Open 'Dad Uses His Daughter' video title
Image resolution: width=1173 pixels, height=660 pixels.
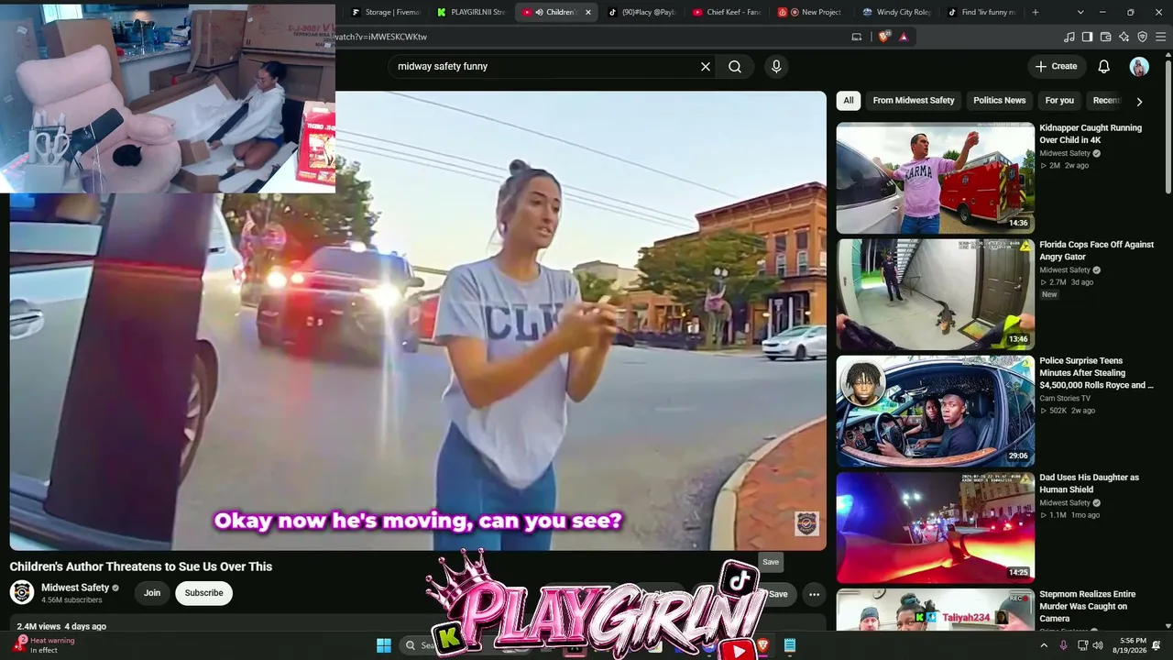1089,483
